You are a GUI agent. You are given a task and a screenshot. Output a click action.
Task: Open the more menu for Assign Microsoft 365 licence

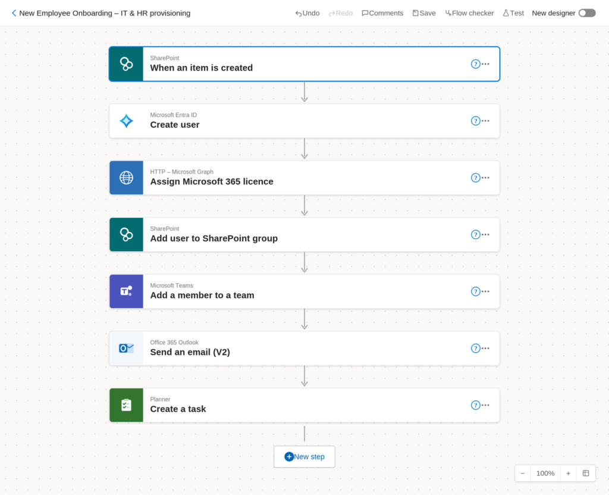(x=485, y=177)
